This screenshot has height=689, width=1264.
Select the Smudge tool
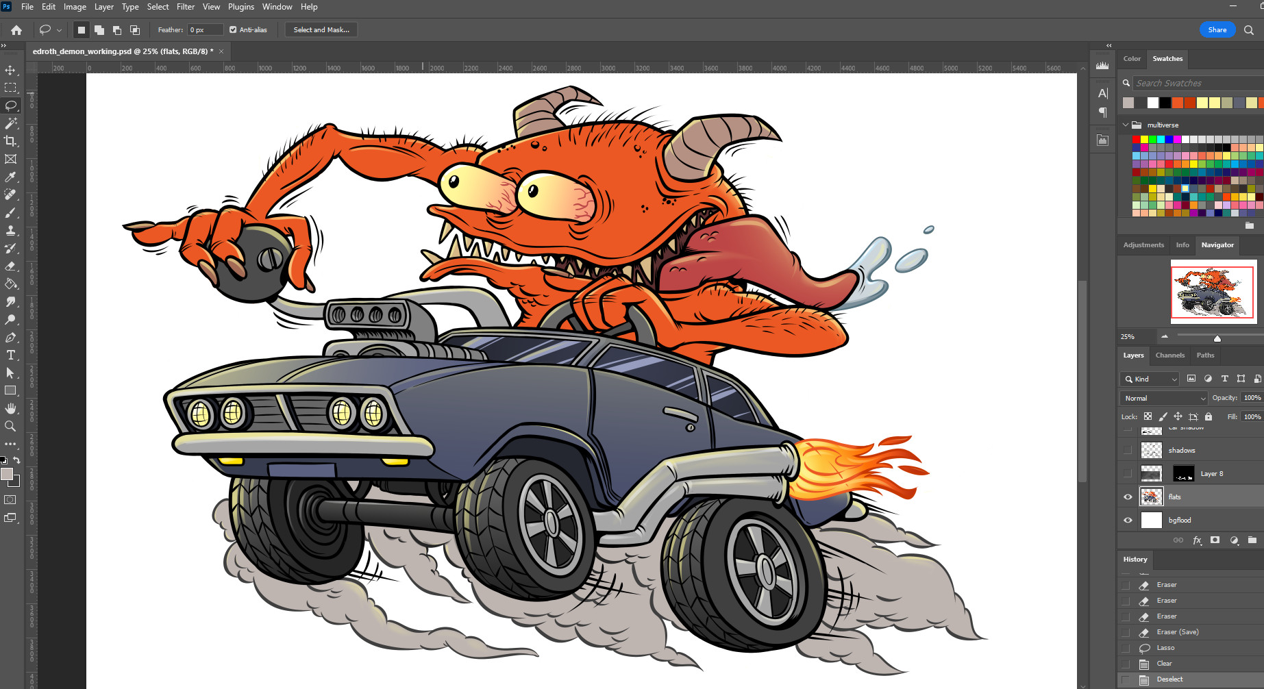pos(10,301)
